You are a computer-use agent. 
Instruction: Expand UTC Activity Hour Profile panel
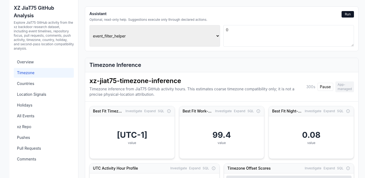click(195, 168)
